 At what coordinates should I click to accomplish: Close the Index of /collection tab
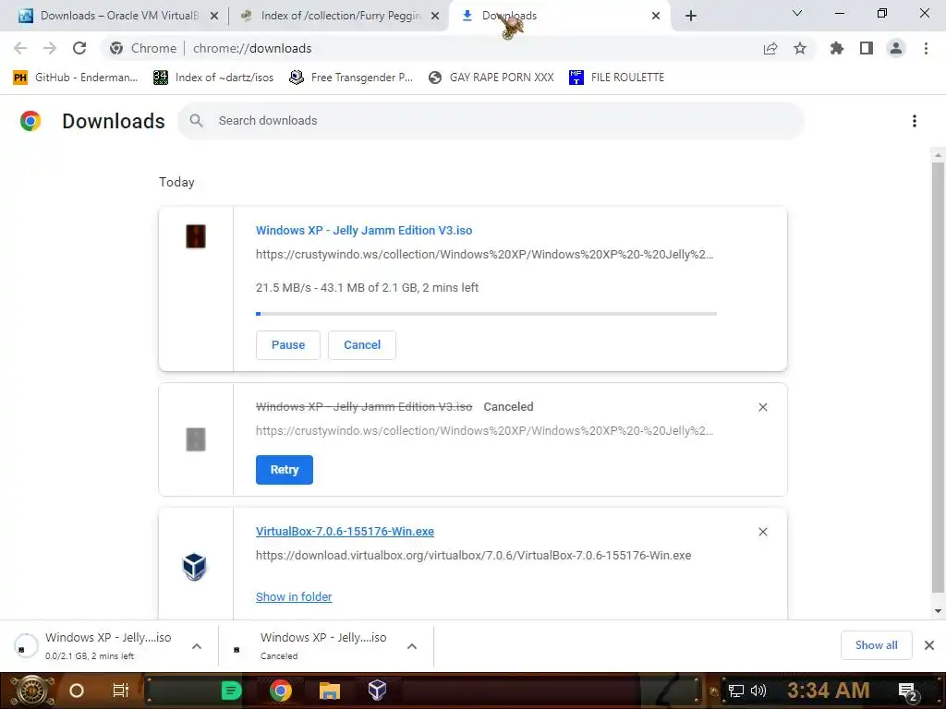pyautogui.click(x=435, y=16)
